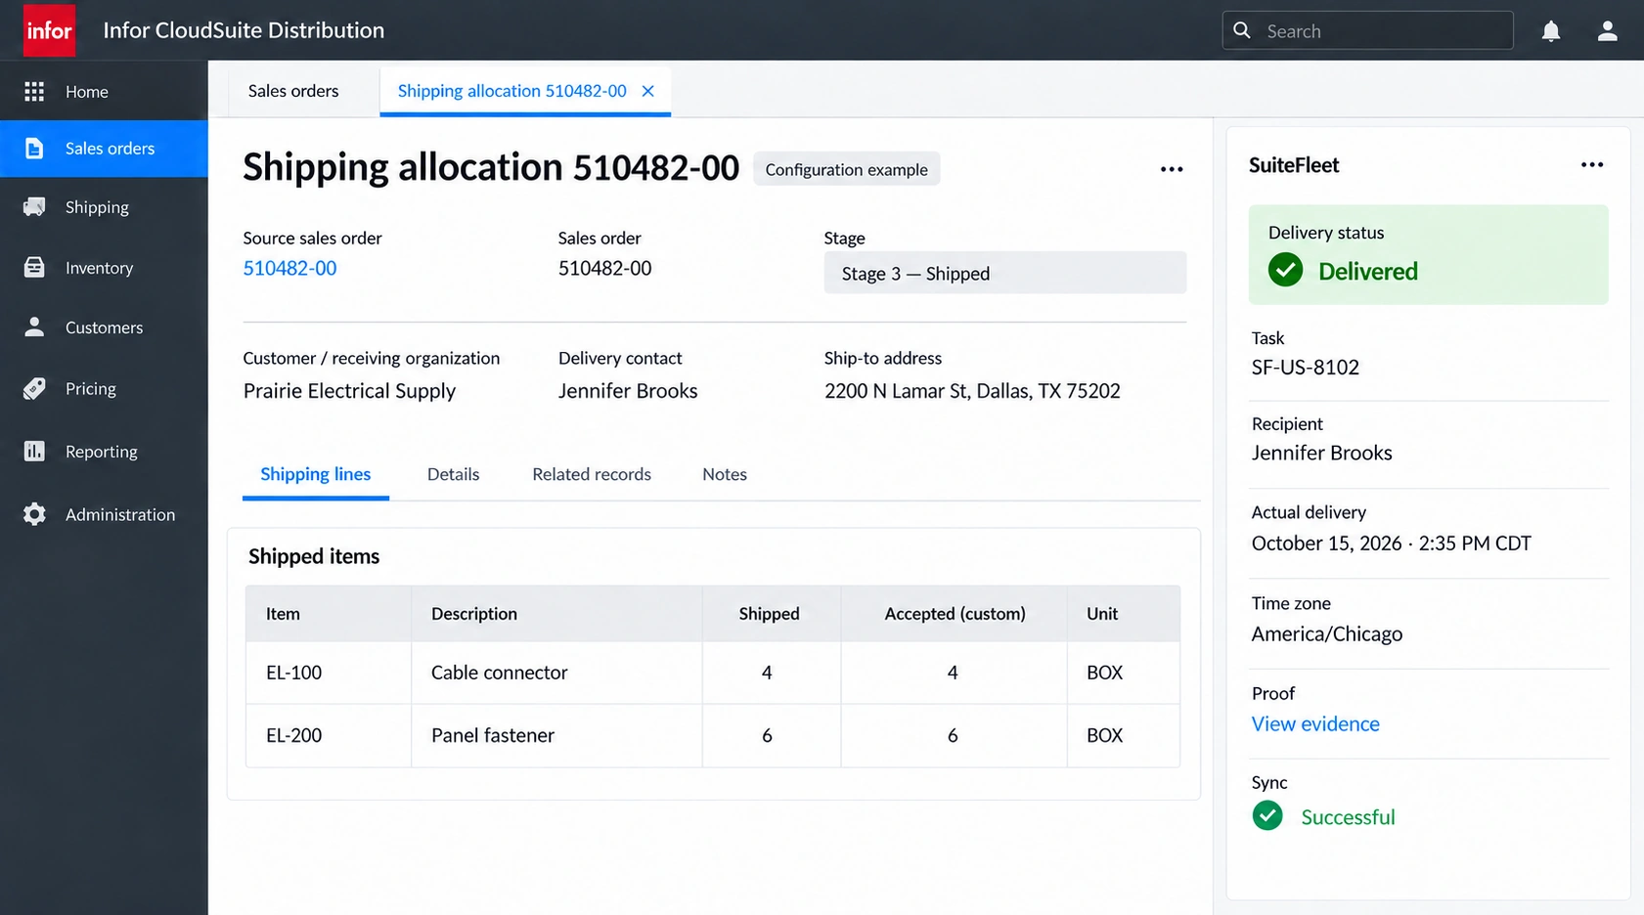
Task: Close the Shipping allocation 510482-00 tab
Action: pos(647,91)
